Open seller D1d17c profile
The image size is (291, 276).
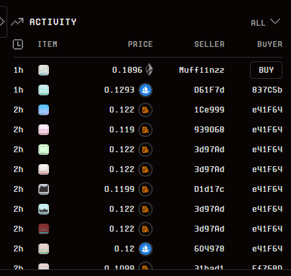coord(209,189)
